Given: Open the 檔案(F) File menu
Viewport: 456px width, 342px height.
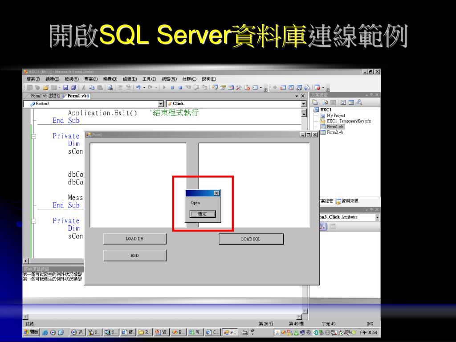Looking at the screenshot, I should point(33,79).
